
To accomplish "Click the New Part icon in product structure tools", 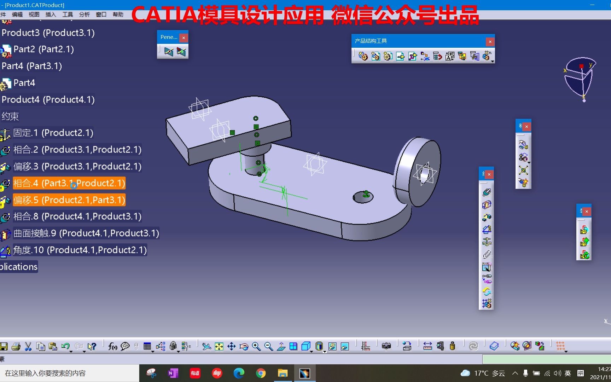I will pyautogui.click(x=388, y=56).
